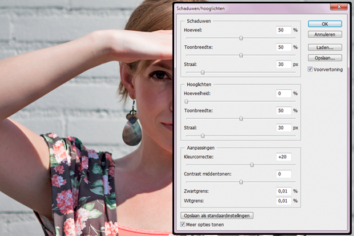354x236 pixels.
Task: Focus the Schaduwen Hoeveel value field
Action: [283, 30]
